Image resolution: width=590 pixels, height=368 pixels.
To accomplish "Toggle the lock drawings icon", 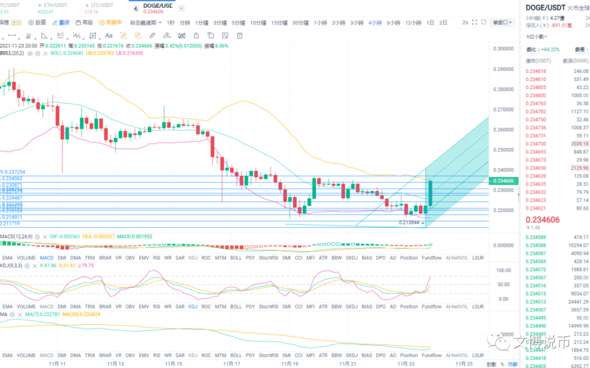I will 196,36.
